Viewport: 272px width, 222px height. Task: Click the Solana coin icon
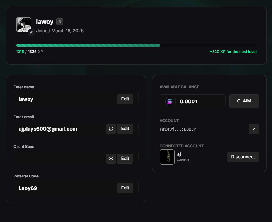(x=169, y=101)
